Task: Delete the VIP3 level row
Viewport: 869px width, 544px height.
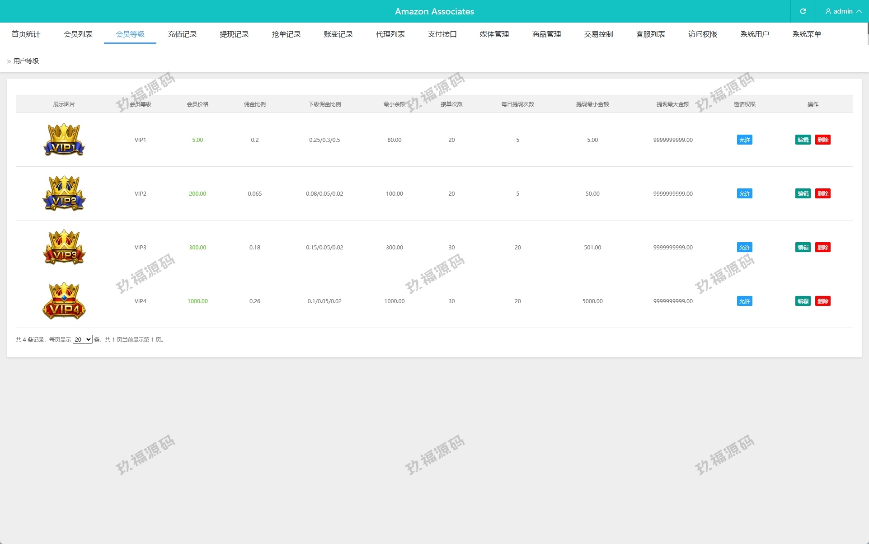Action: pyautogui.click(x=822, y=248)
